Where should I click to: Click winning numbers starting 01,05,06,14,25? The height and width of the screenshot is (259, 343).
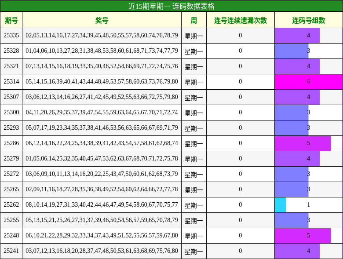[102, 158]
